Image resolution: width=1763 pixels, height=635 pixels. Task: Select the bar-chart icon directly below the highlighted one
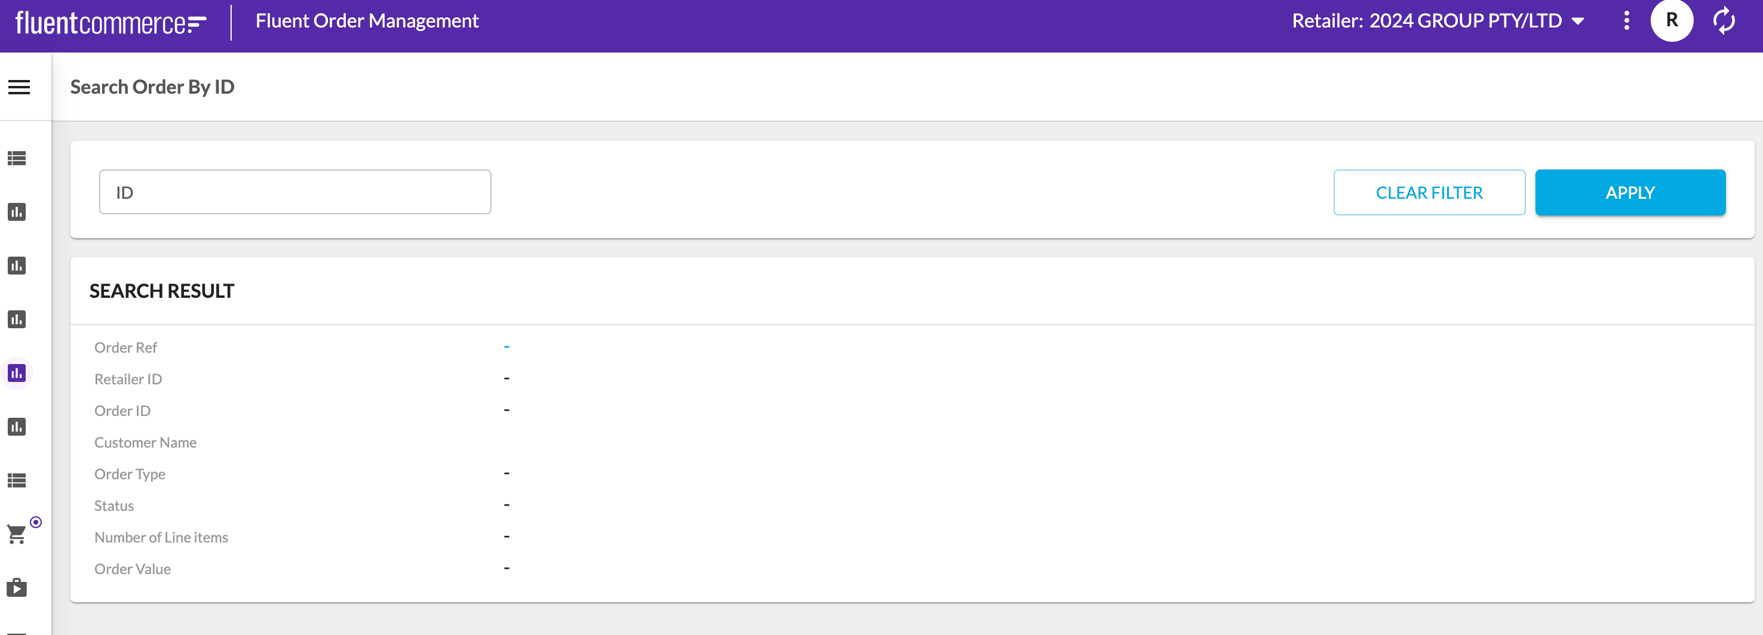tap(17, 427)
